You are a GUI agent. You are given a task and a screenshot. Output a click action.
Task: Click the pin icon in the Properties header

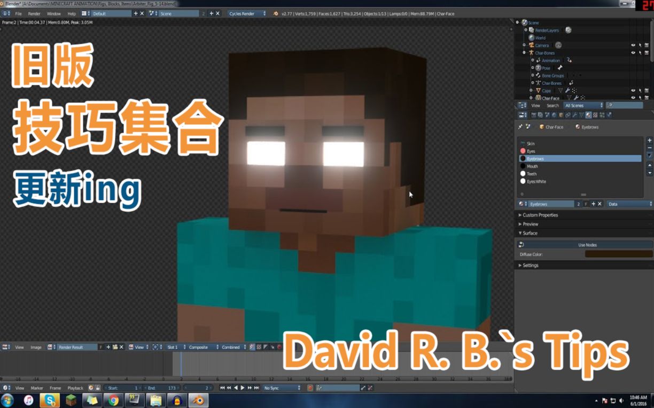520,126
